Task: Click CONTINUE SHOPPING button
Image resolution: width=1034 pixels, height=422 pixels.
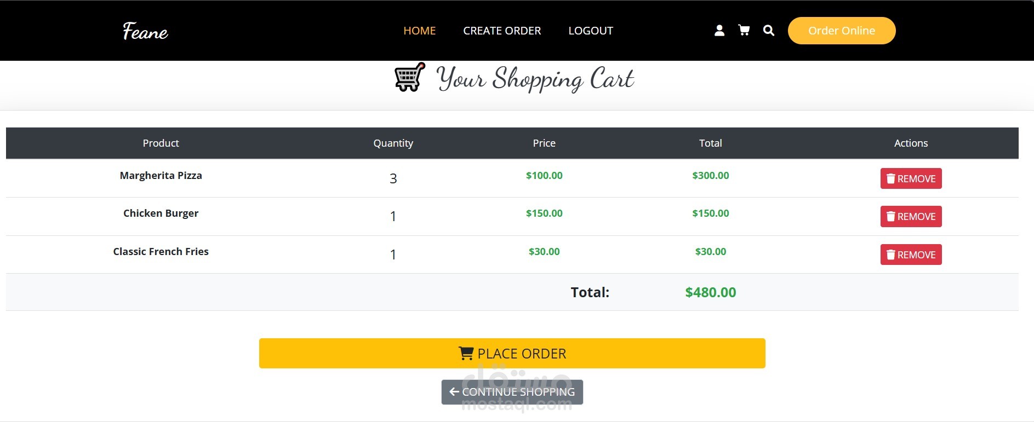Action: (512, 392)
